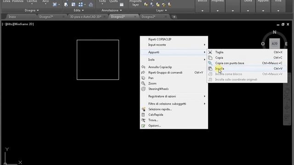Open the Utilità panel dropdown arrow

coord(248,11)
